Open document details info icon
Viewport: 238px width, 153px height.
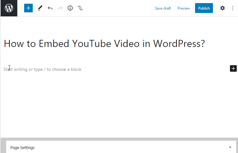coord(70,8)
